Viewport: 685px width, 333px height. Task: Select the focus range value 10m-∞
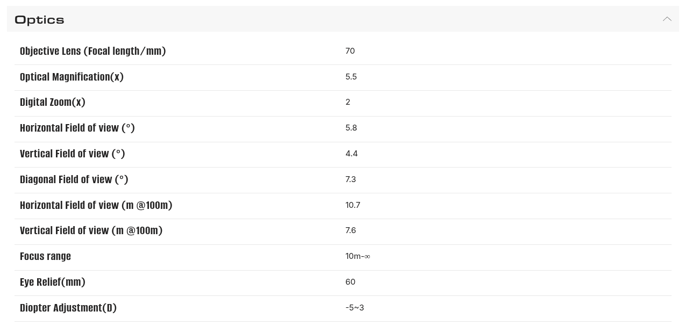coord(358,256)
